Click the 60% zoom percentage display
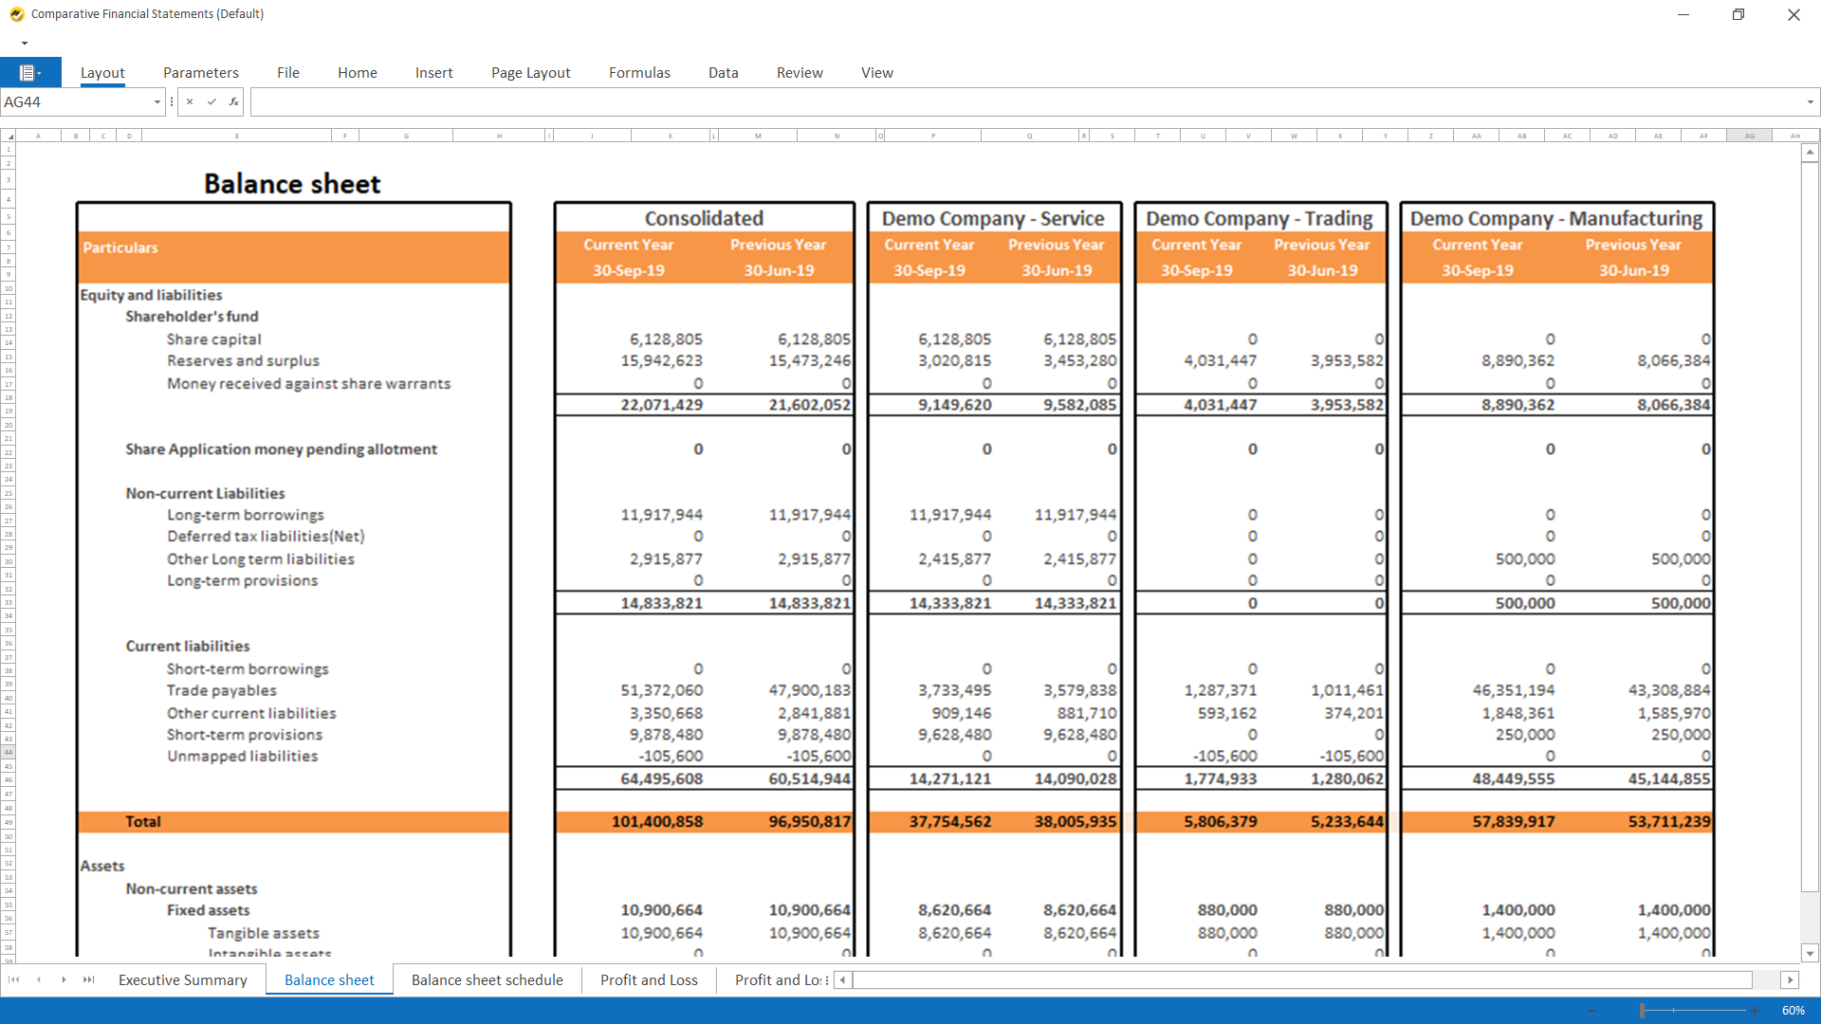The width and height of the screenshot is (1821, 1024). pos(1794,1010)
